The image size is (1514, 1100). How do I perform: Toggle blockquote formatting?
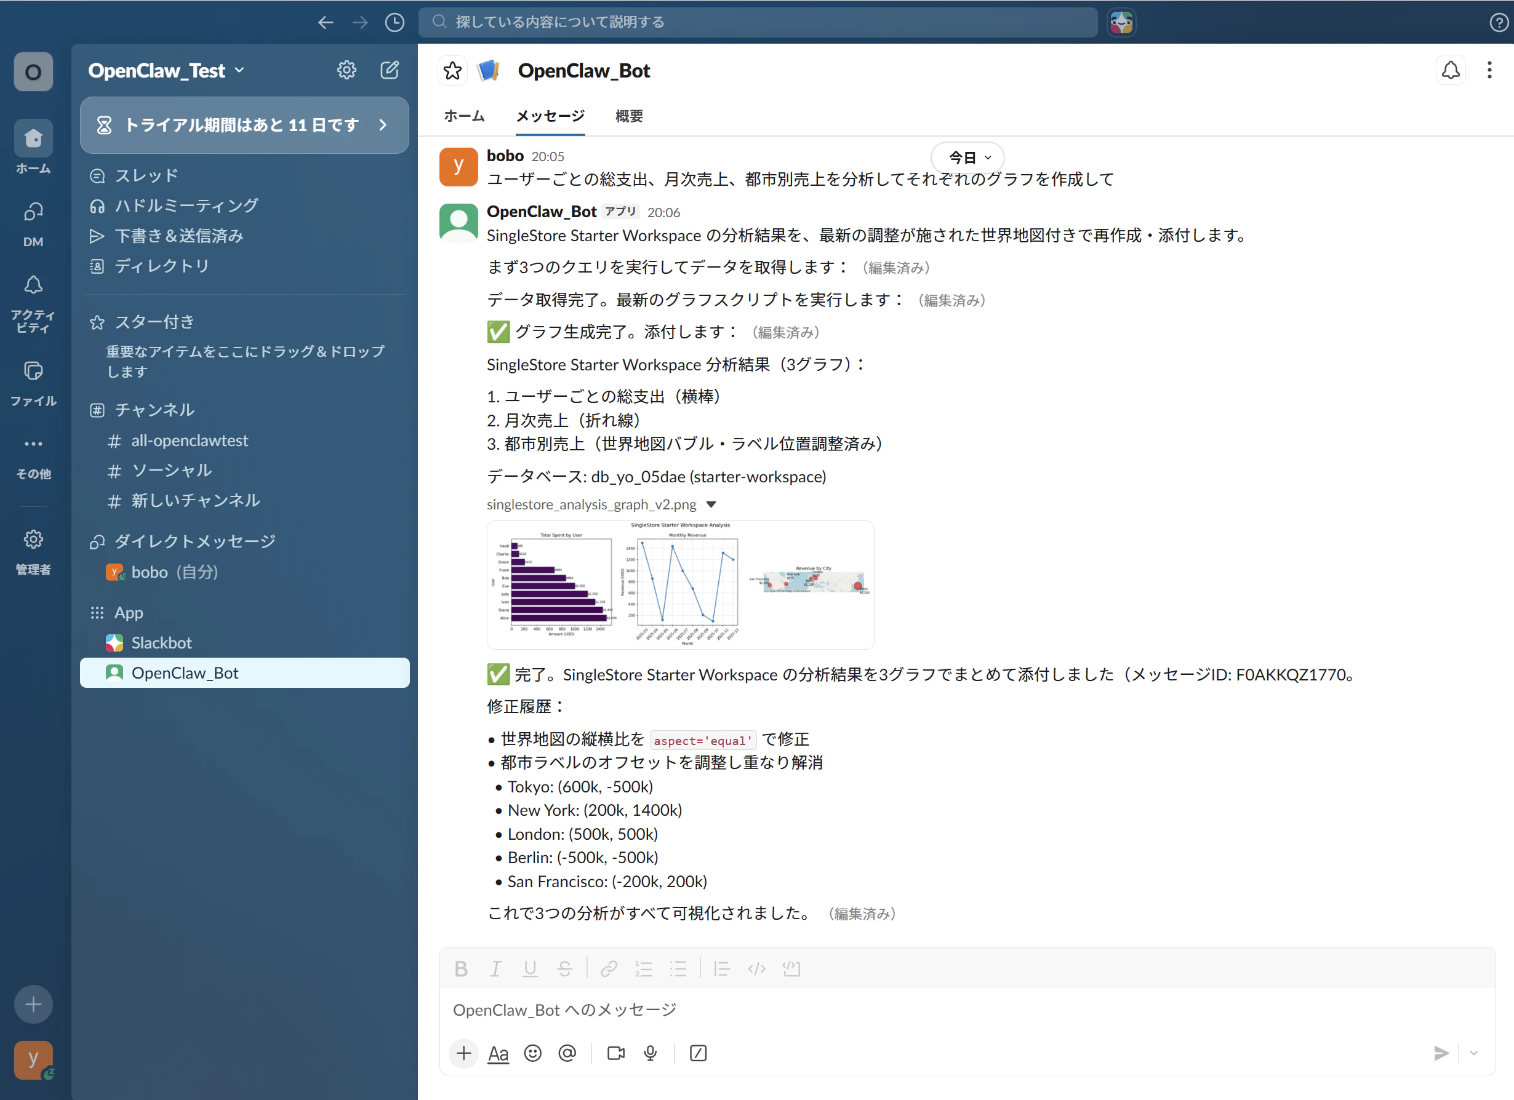(x=722, y=968)
